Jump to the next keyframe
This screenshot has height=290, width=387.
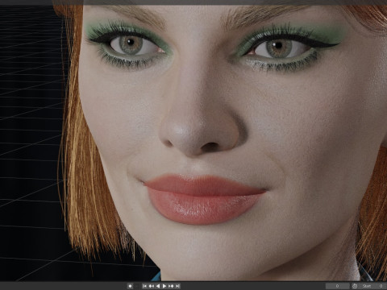click(171, 286)
